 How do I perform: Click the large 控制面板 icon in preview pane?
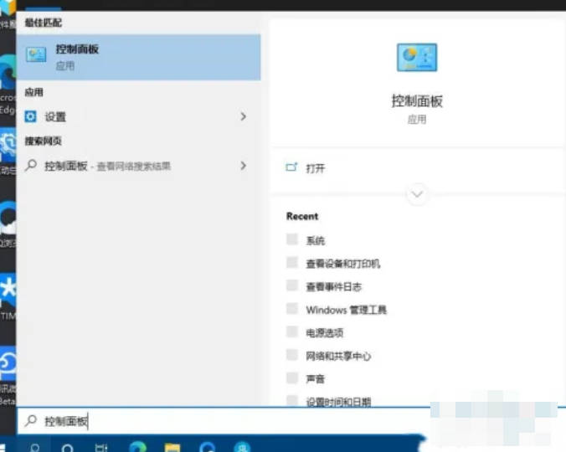417,58
